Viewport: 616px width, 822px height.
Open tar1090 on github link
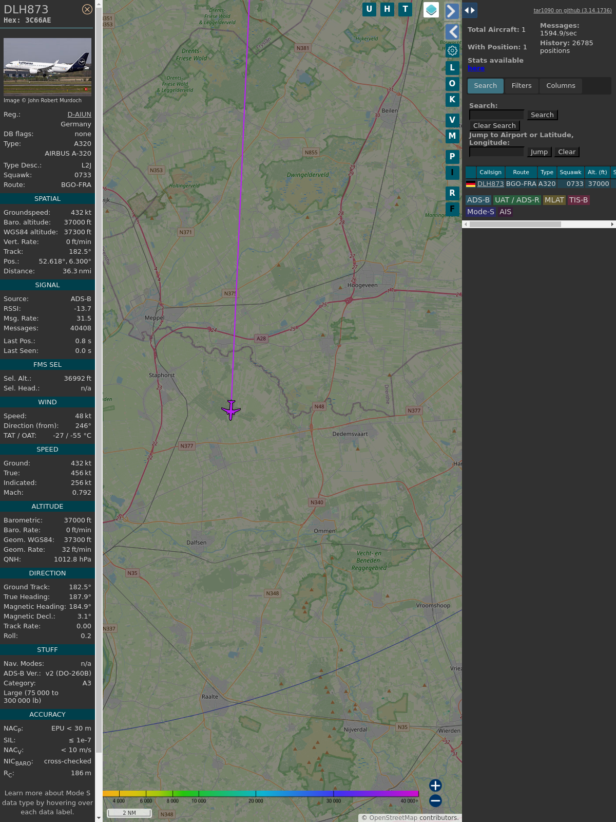pos(572,10)
